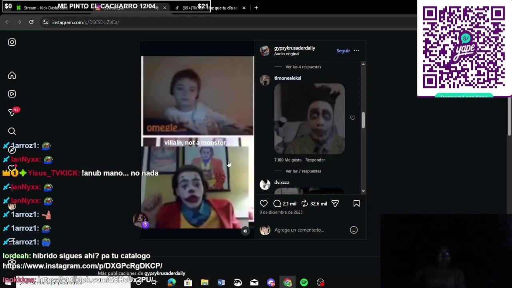The width and height of the screenshot is (512, 288).
Task: Open Word from taskbar
Action: click(x=221, y=282)
